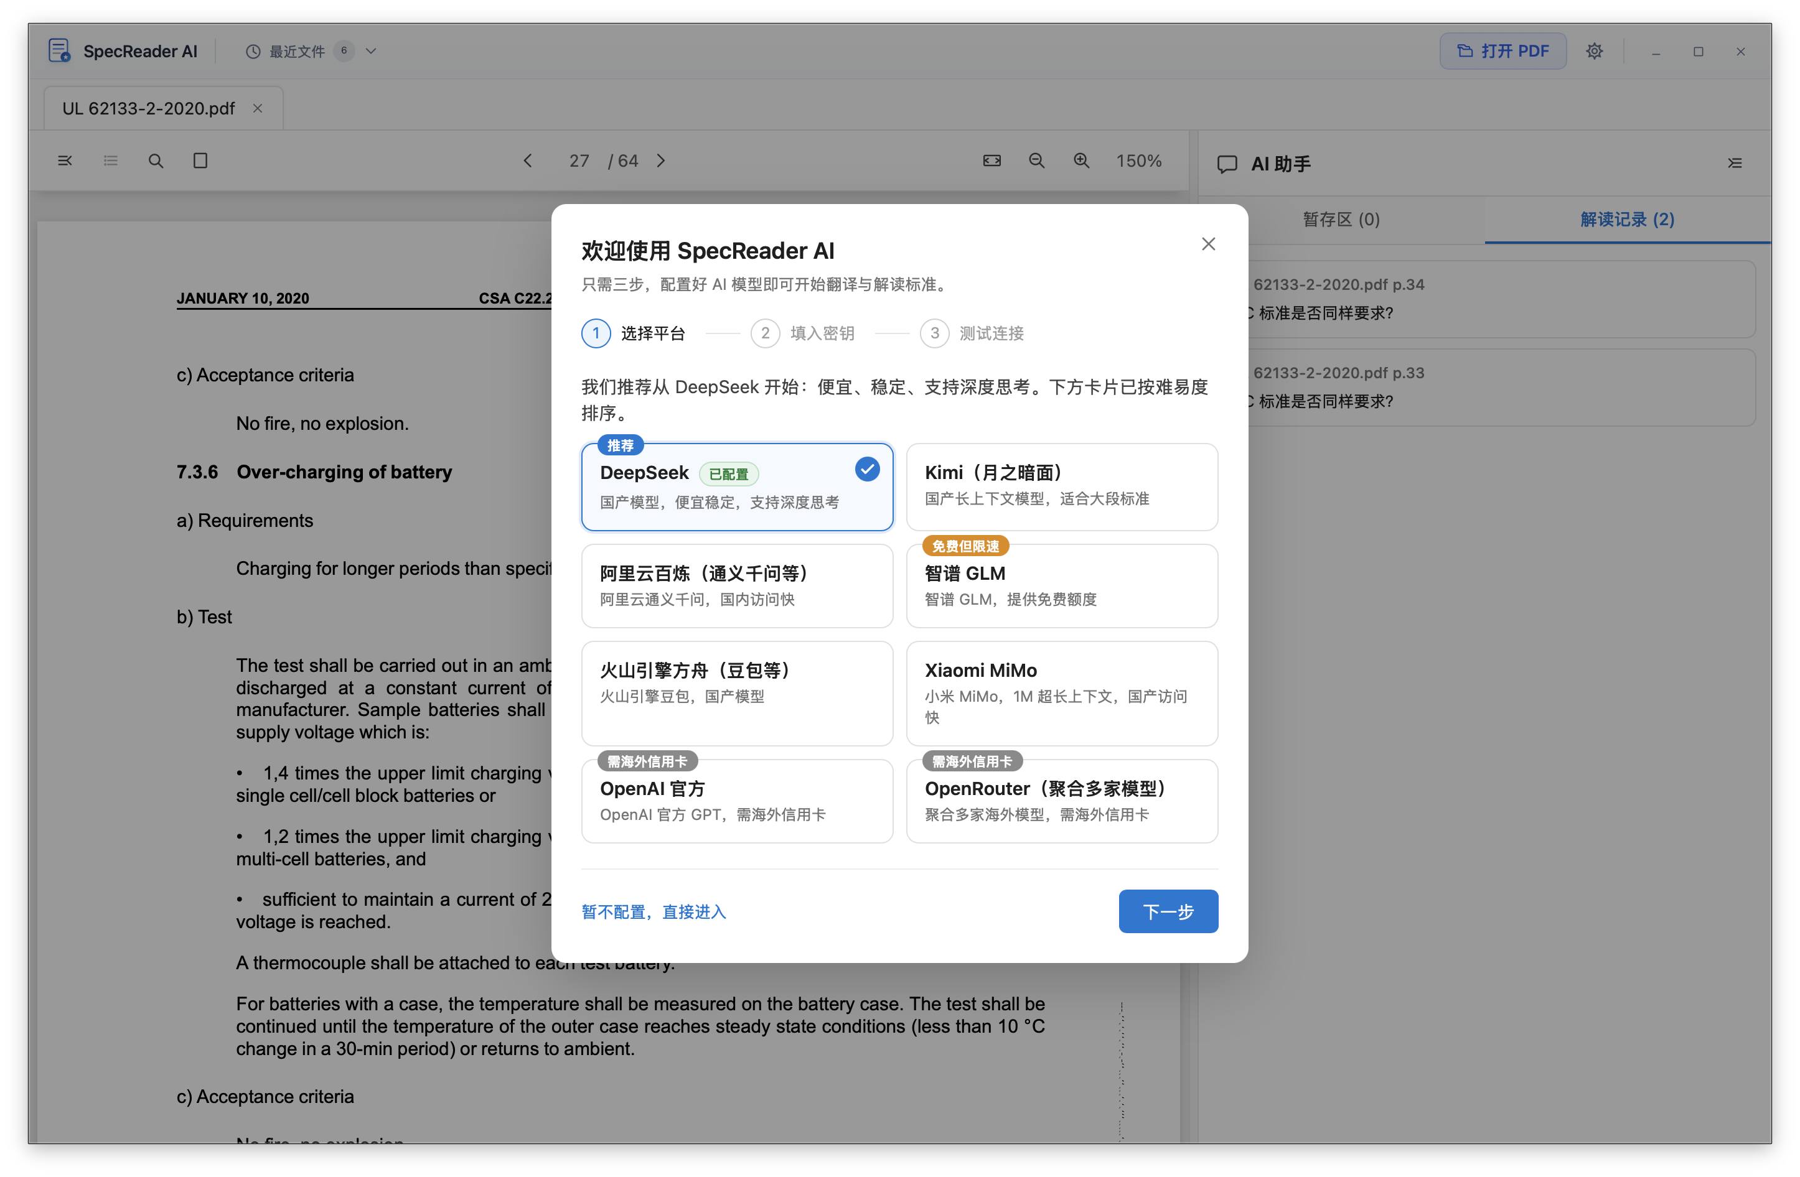The height and width of the screenshot is (1177, 1800).
Task: Select the 火山引擎方舟 platform card
Action: pyautogui.click(x=737, y=693)
